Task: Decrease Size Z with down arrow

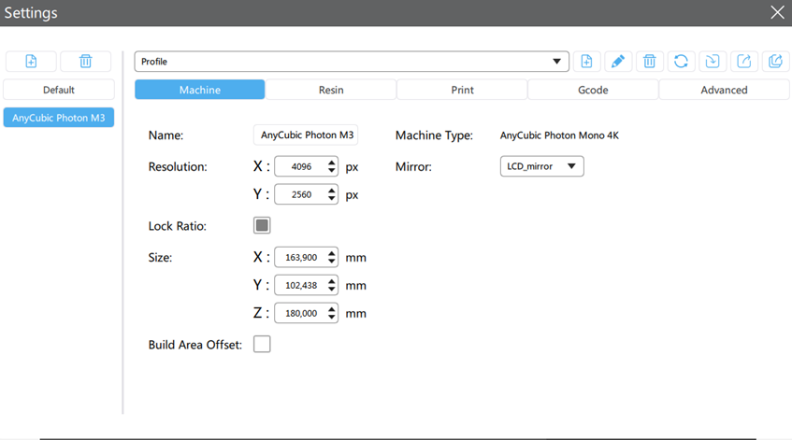Action: click(331, 318)
